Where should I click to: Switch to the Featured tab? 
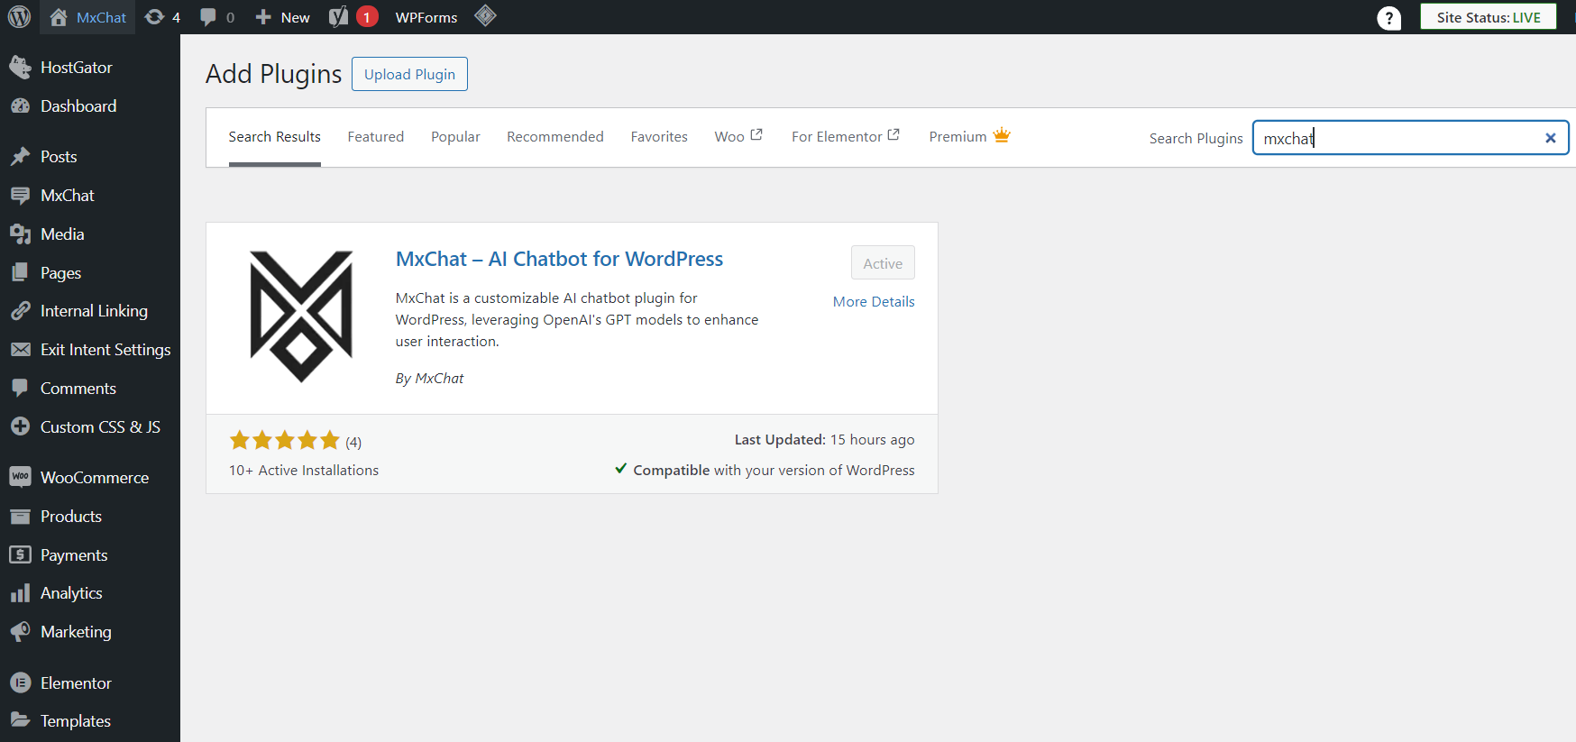[x=376, y=137]
